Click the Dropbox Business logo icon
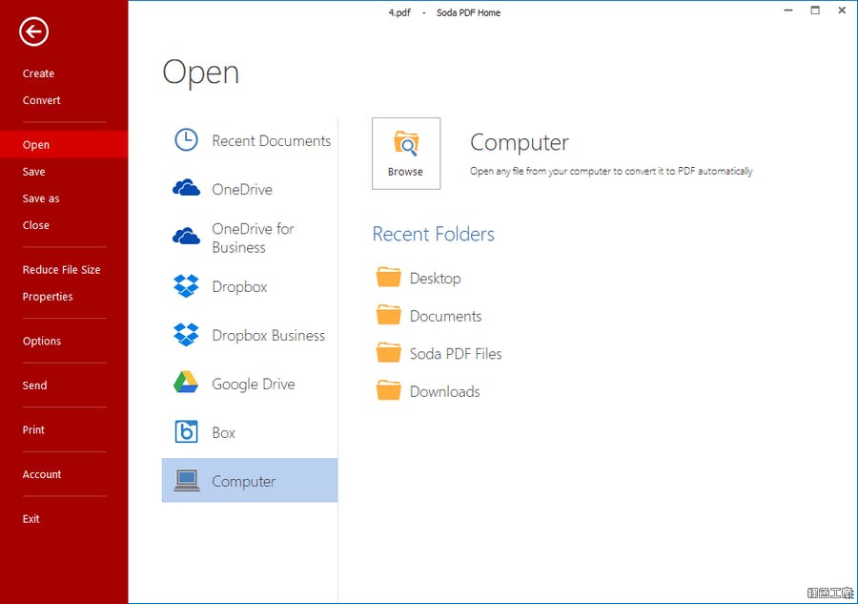Viewport: 858px width, 604px height. click(x=186, y=335)
